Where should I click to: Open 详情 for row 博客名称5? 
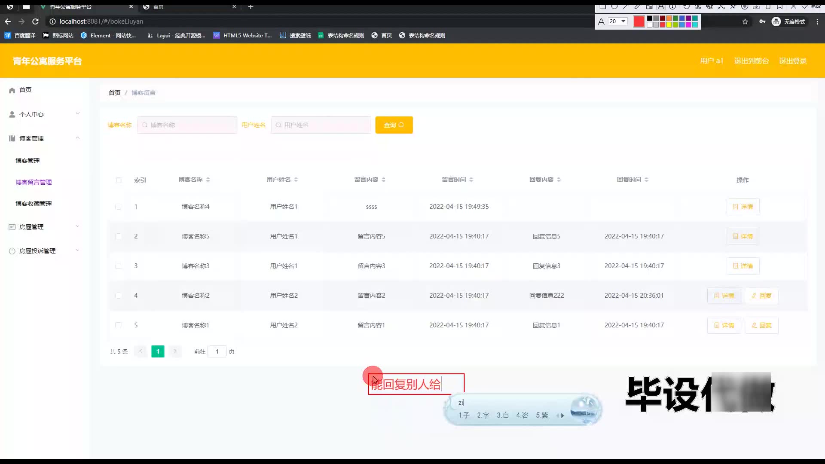coord(743,236)
